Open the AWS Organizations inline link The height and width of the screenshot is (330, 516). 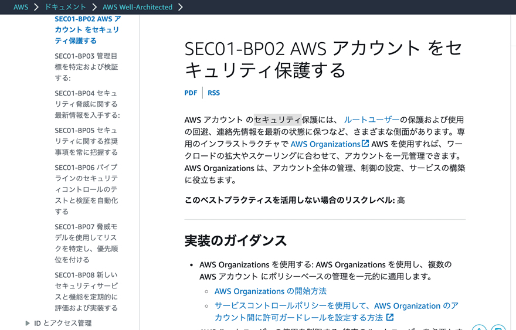click(325, 144)
